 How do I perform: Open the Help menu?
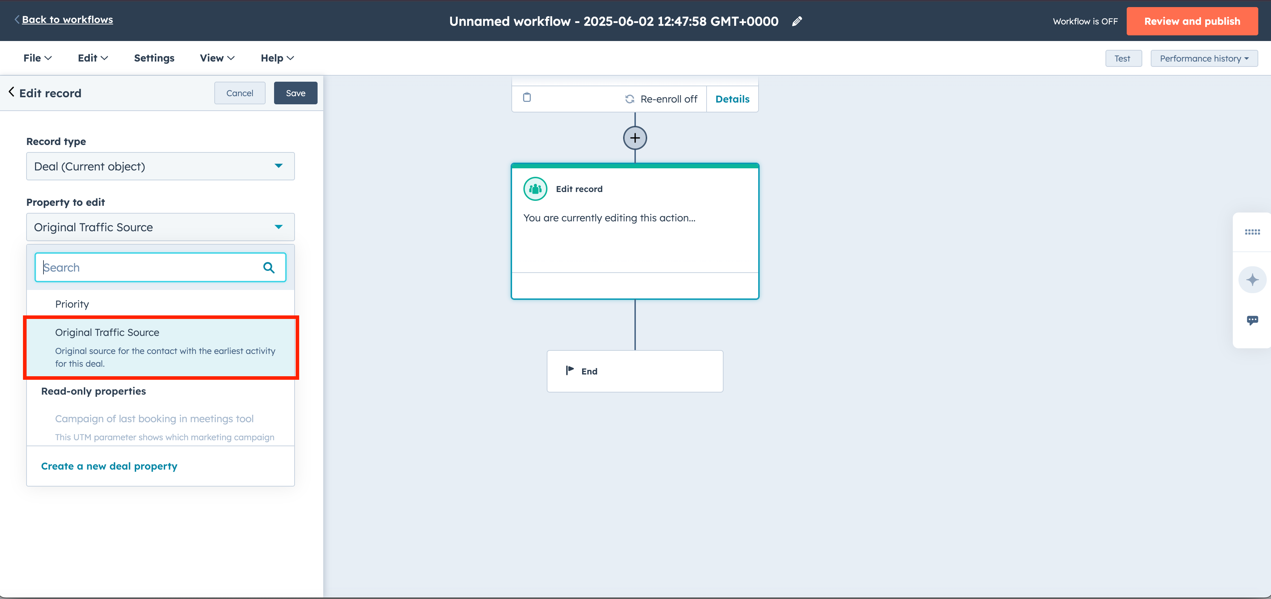pos(277,58)
